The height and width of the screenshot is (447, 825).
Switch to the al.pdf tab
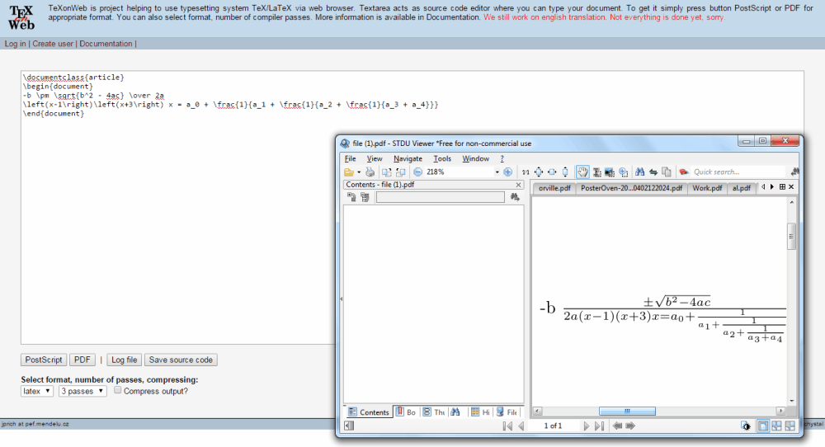[742, 188]
